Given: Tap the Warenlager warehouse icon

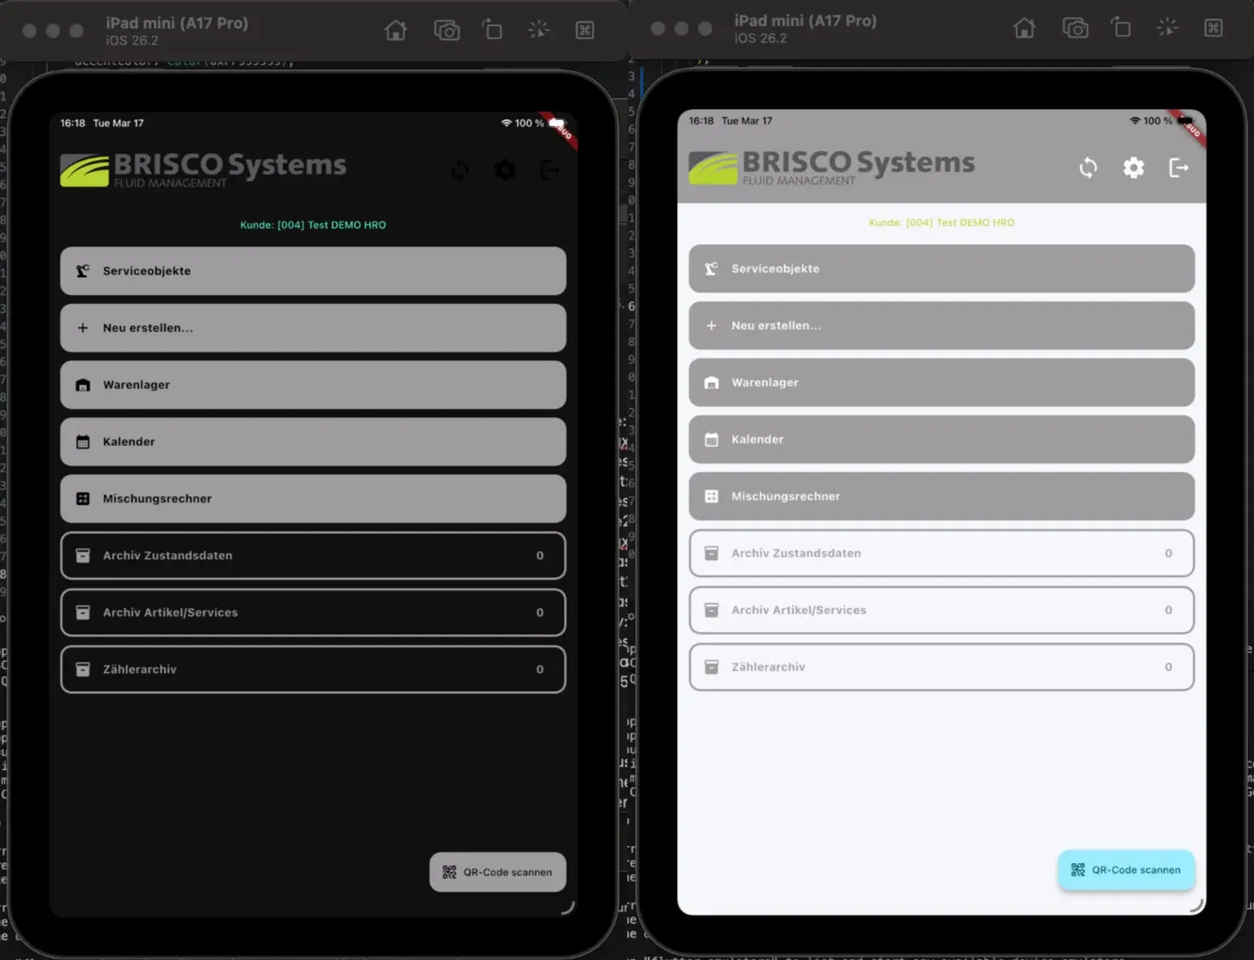Looking at the screenshot, I should [x=82, y=385].
